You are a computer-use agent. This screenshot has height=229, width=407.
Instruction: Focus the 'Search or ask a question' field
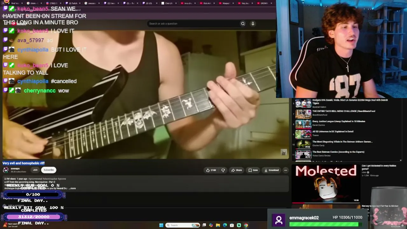click(193, 24)
